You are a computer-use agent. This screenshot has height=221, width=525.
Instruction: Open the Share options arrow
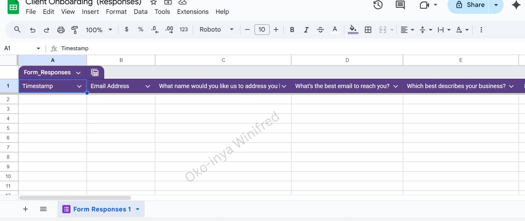496,5
